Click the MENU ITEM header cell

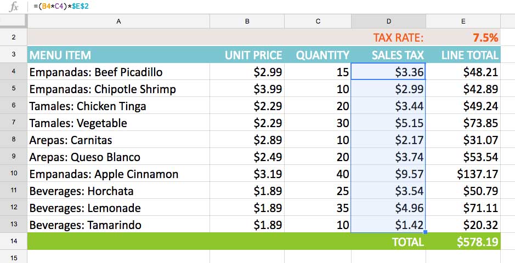coord(118,55)
